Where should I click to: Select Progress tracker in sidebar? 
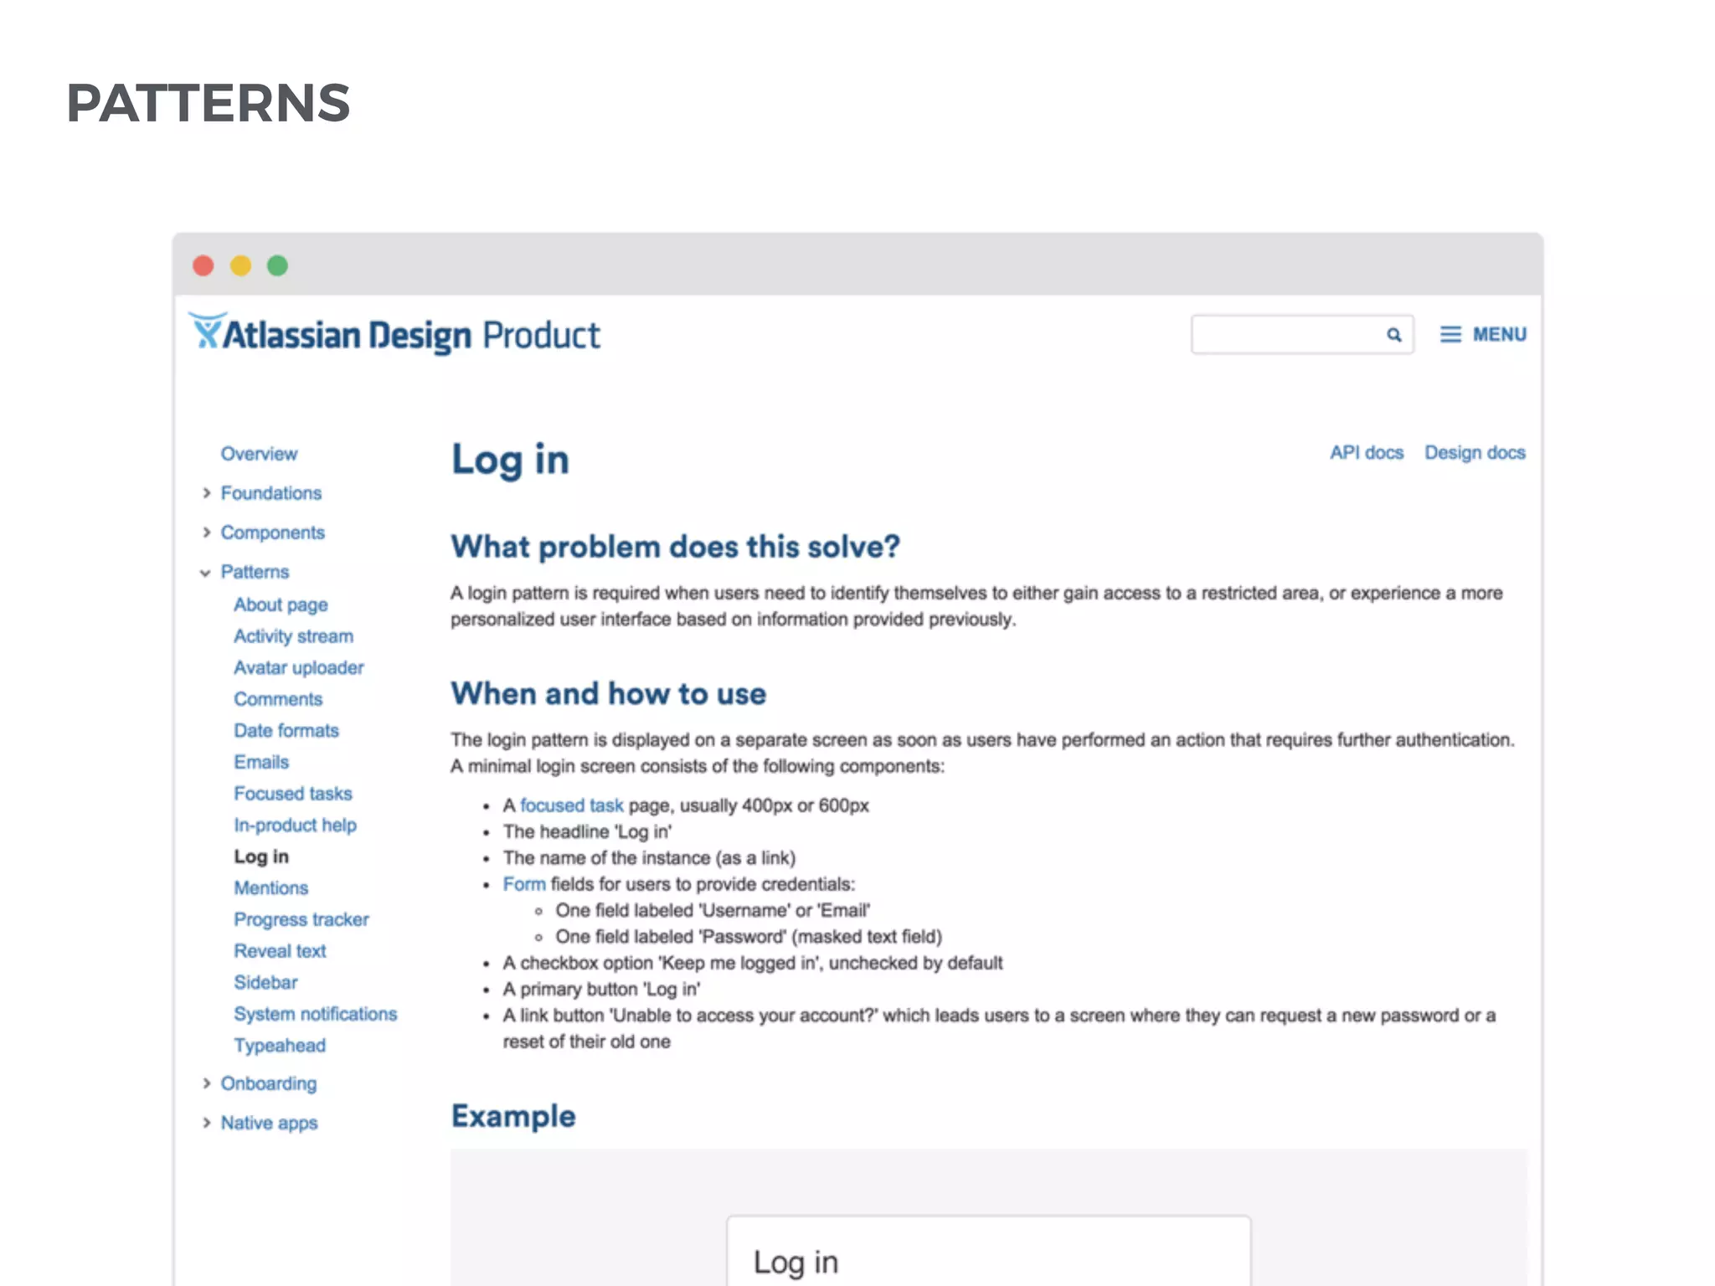coord(301,919)
